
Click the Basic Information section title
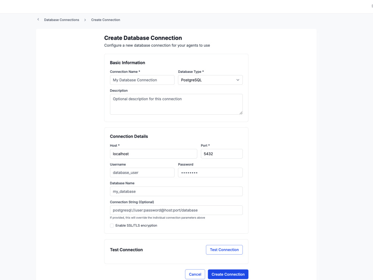pyautogui.click(x=128, y=63)
